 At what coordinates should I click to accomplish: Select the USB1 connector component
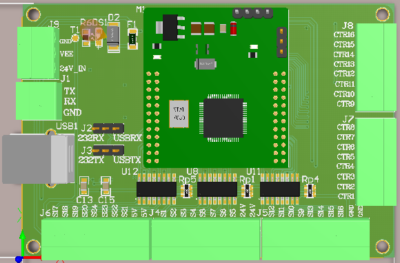click(38, 159)
